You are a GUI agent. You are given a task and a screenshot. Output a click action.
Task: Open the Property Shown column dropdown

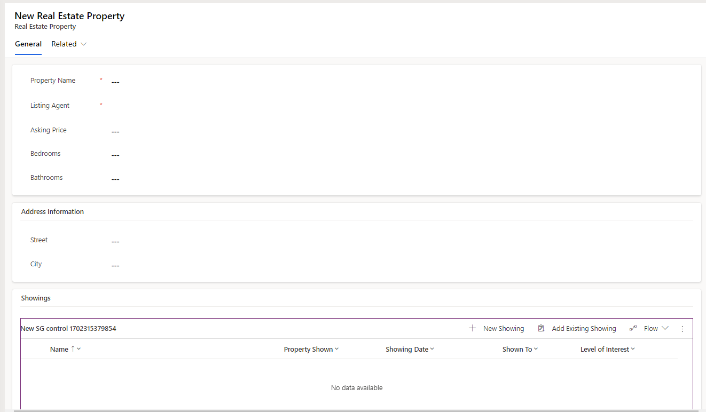[336, 349]
